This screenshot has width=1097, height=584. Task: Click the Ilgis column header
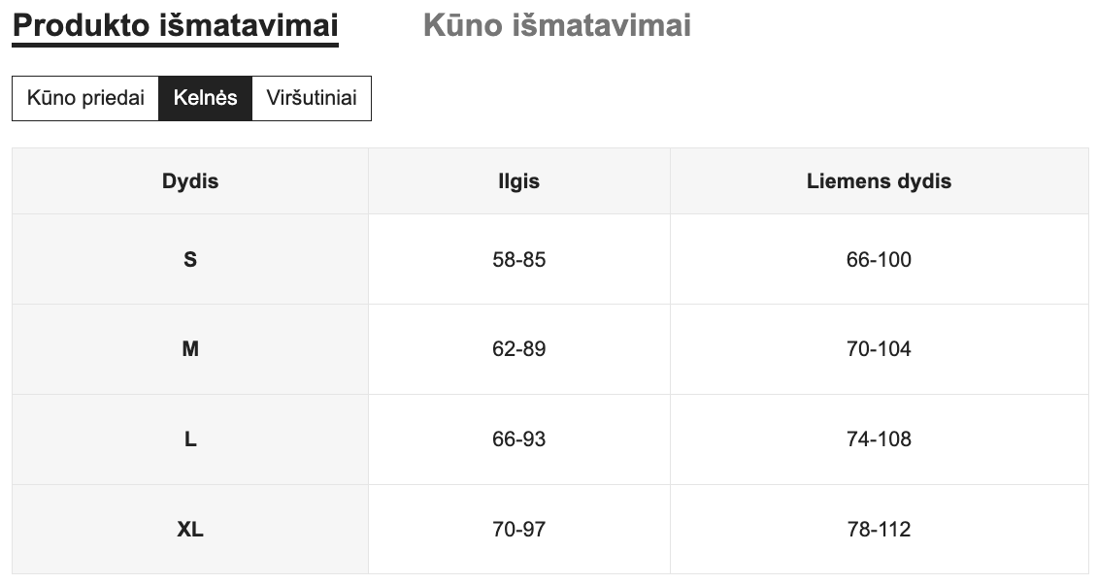coord(519,181)
